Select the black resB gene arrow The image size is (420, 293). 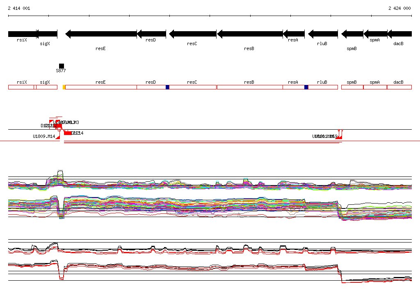249,34
